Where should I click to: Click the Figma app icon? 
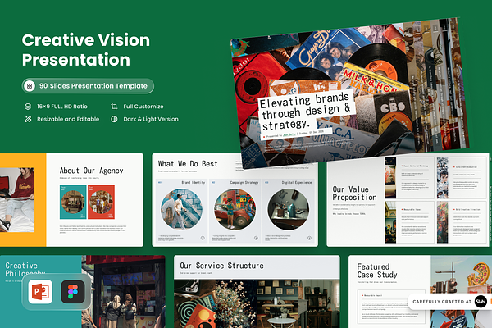(73, 292)
